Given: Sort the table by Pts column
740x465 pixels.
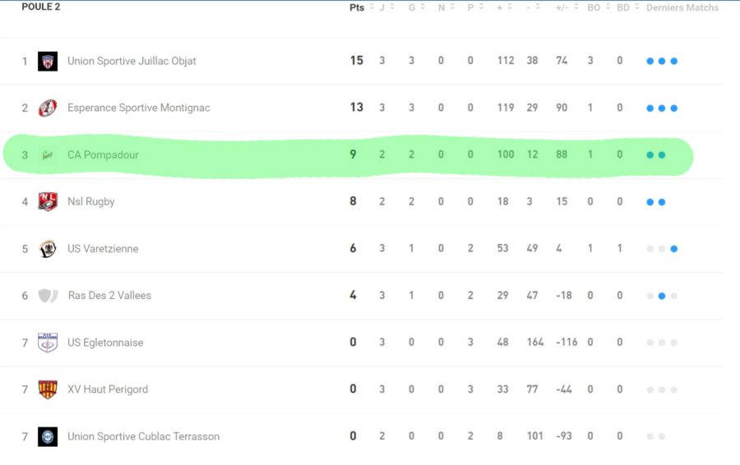Looking at the screenshot, I should coord(357,7).
